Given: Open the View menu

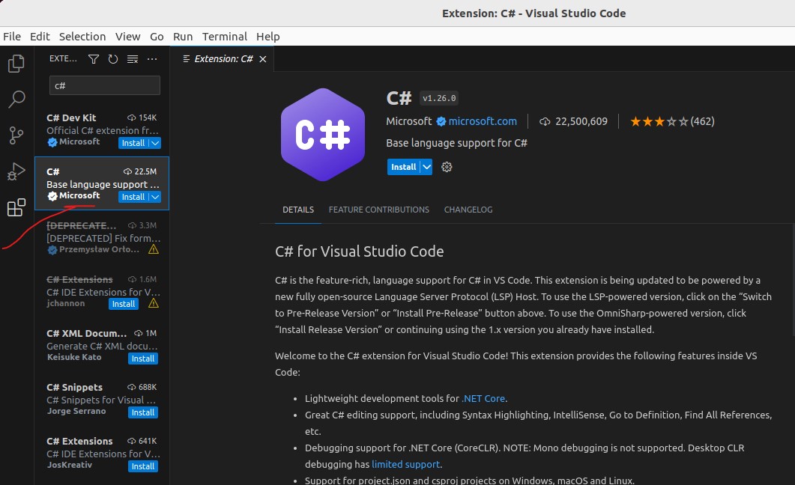Looking at the screenshot, I should click(128, 37).
